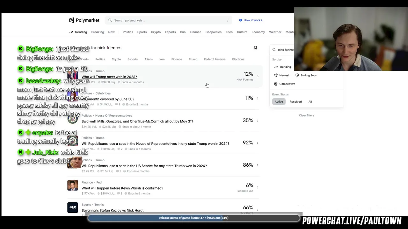Viewport: 408px width, 229px height.
Task: Filter results by Elections tag
Action: click(238, 59)
